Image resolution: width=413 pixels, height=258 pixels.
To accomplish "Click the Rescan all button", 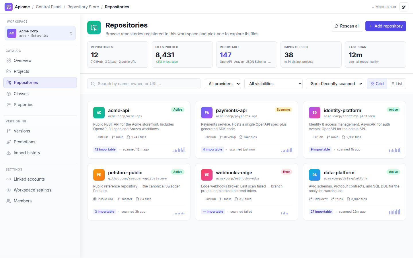I will pyautogui.click(x=347, y=26).
